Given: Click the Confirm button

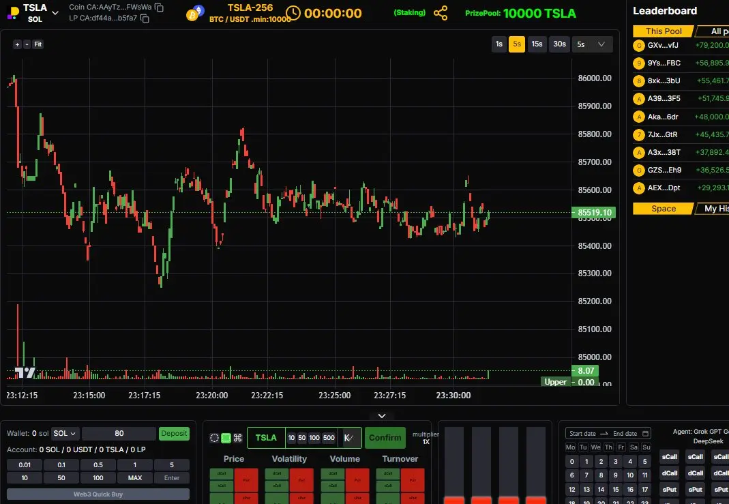Looking at the screenshot, I should point(385,438).
